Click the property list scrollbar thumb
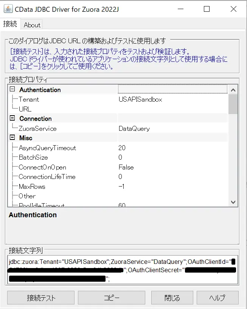 click(x=233, y=104)
